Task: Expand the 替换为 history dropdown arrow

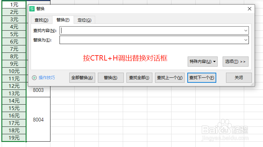Action: [246, 40]
